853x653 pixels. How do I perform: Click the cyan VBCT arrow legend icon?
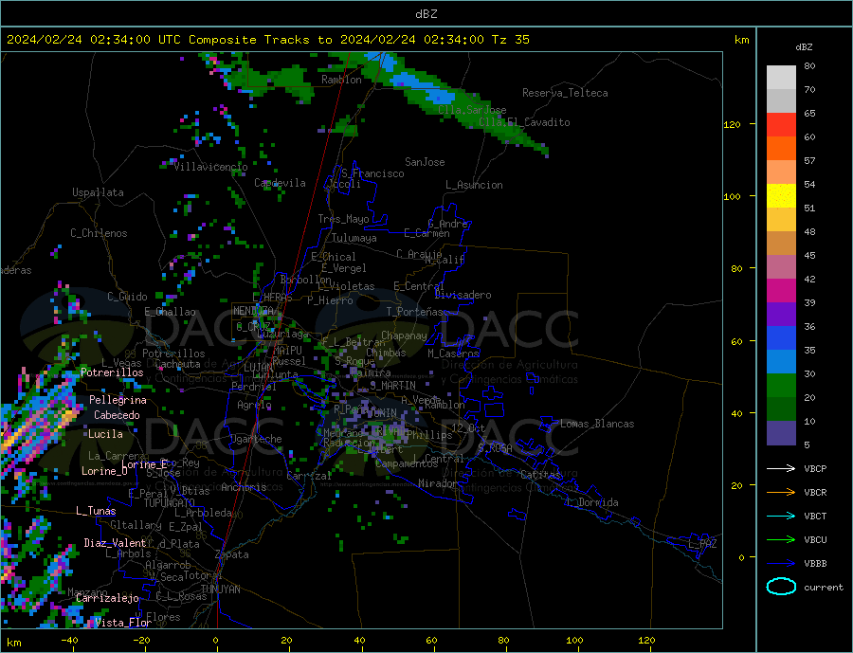point(781,516)
